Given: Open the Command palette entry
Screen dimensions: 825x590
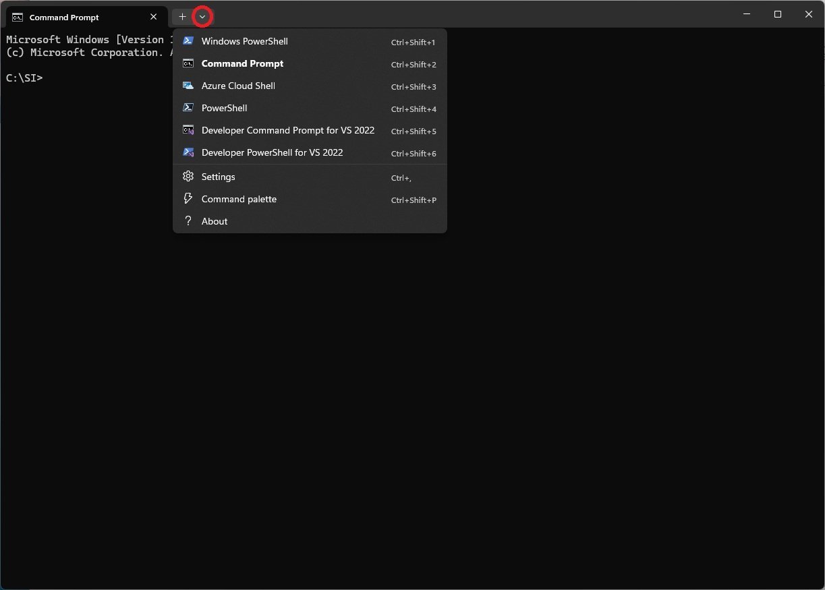Looking at the screenshot, I should tap(310, 199).
